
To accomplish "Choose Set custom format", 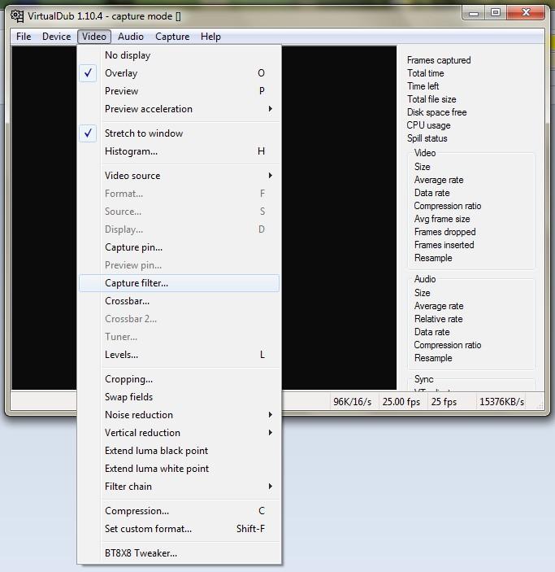I will pyautogui.click(x=179, y=529).
